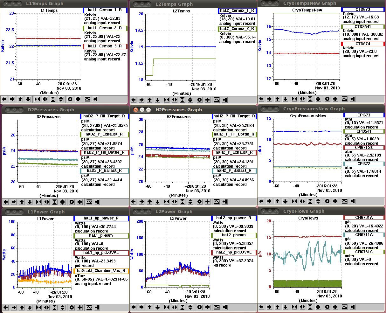Click the plus icon in L1Temps Graph
Image resolution: width=386 pixels, height=313 pixels.
[78, 99]
